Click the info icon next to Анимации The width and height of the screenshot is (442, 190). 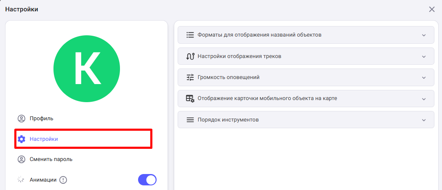pos(63,179)
